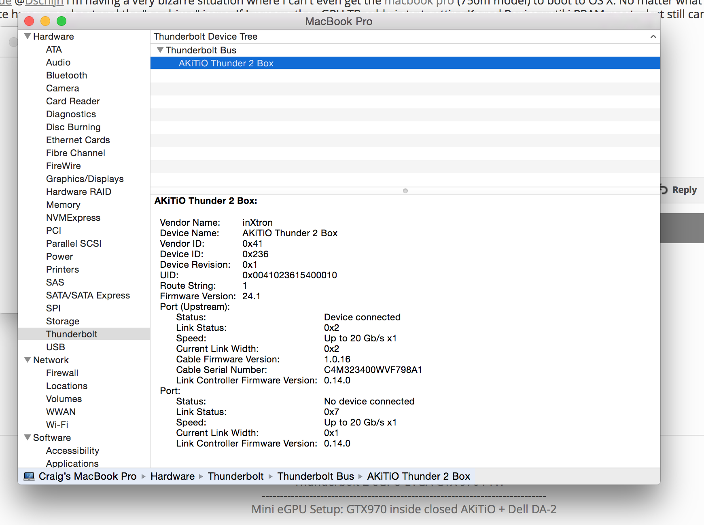
Task: Select Printers in the sidebar
Action: (63, 269)
